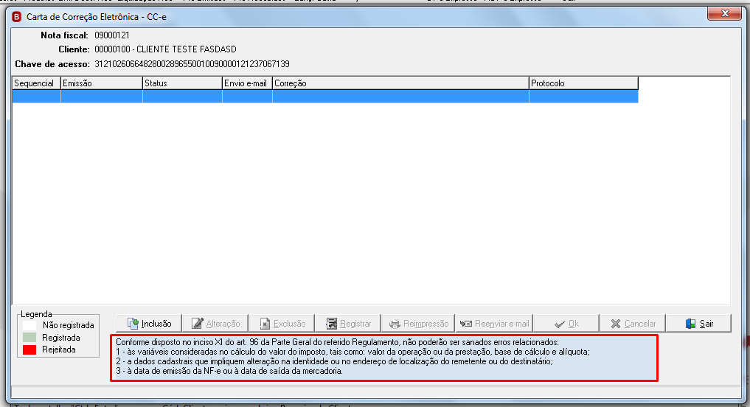This screenshot has width=750, height=407.
Task: Click the Reenviar e-mail envelope icon
Action: point(466,324)
